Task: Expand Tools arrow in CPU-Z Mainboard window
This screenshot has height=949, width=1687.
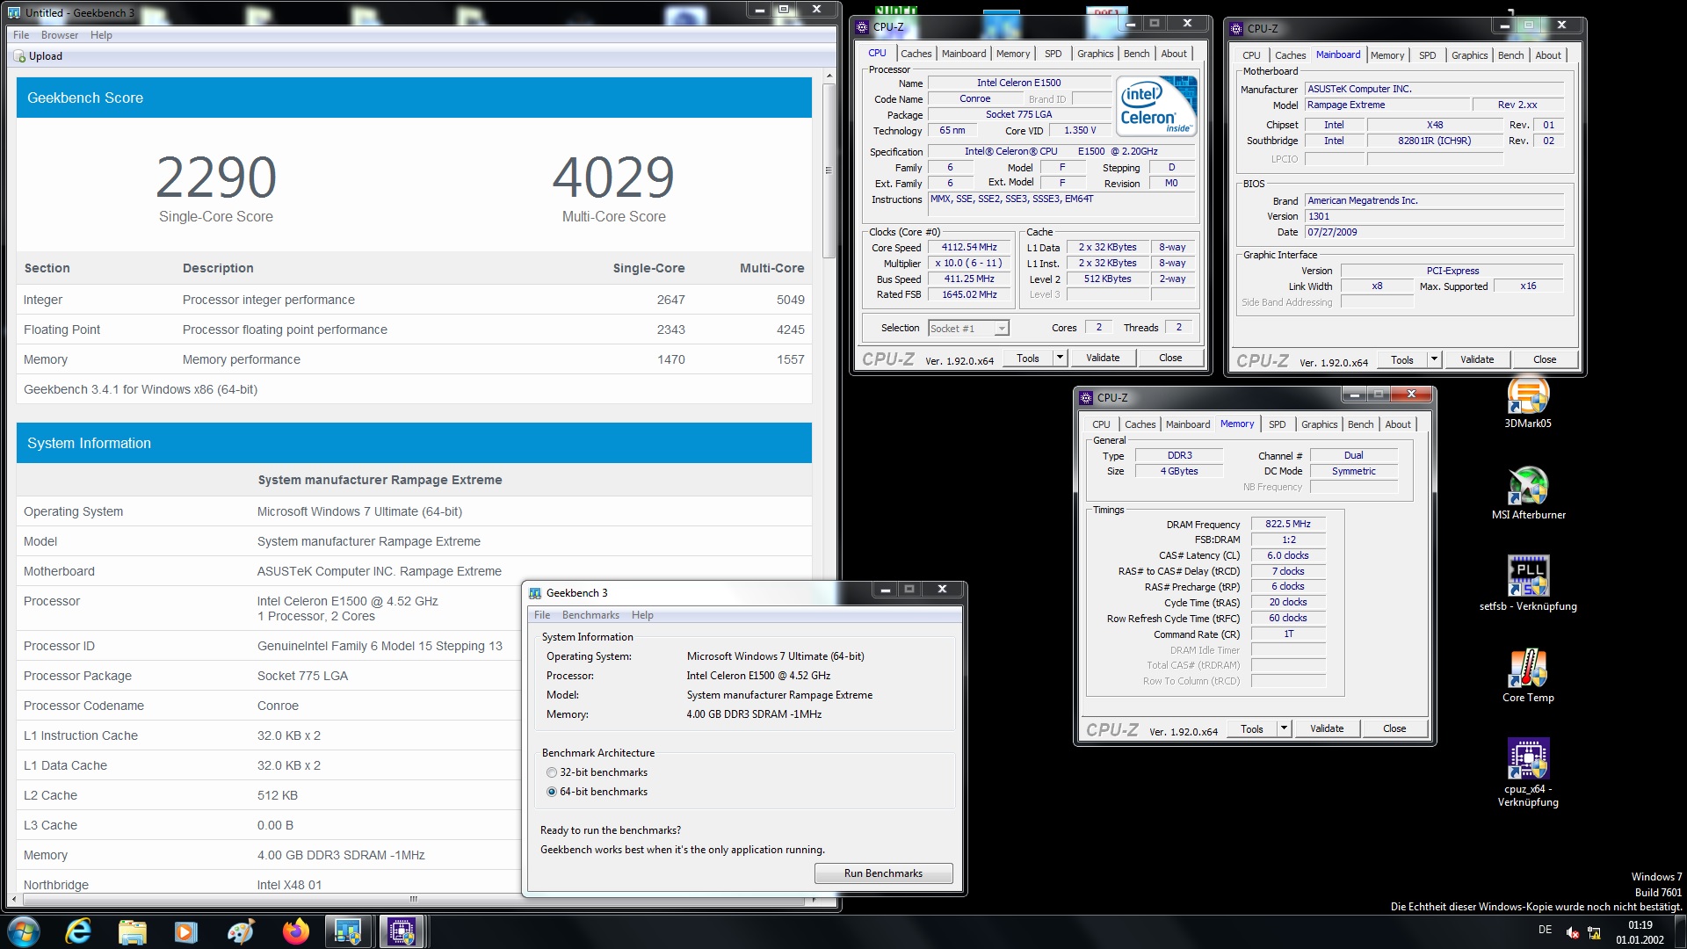Action: 1434,359
